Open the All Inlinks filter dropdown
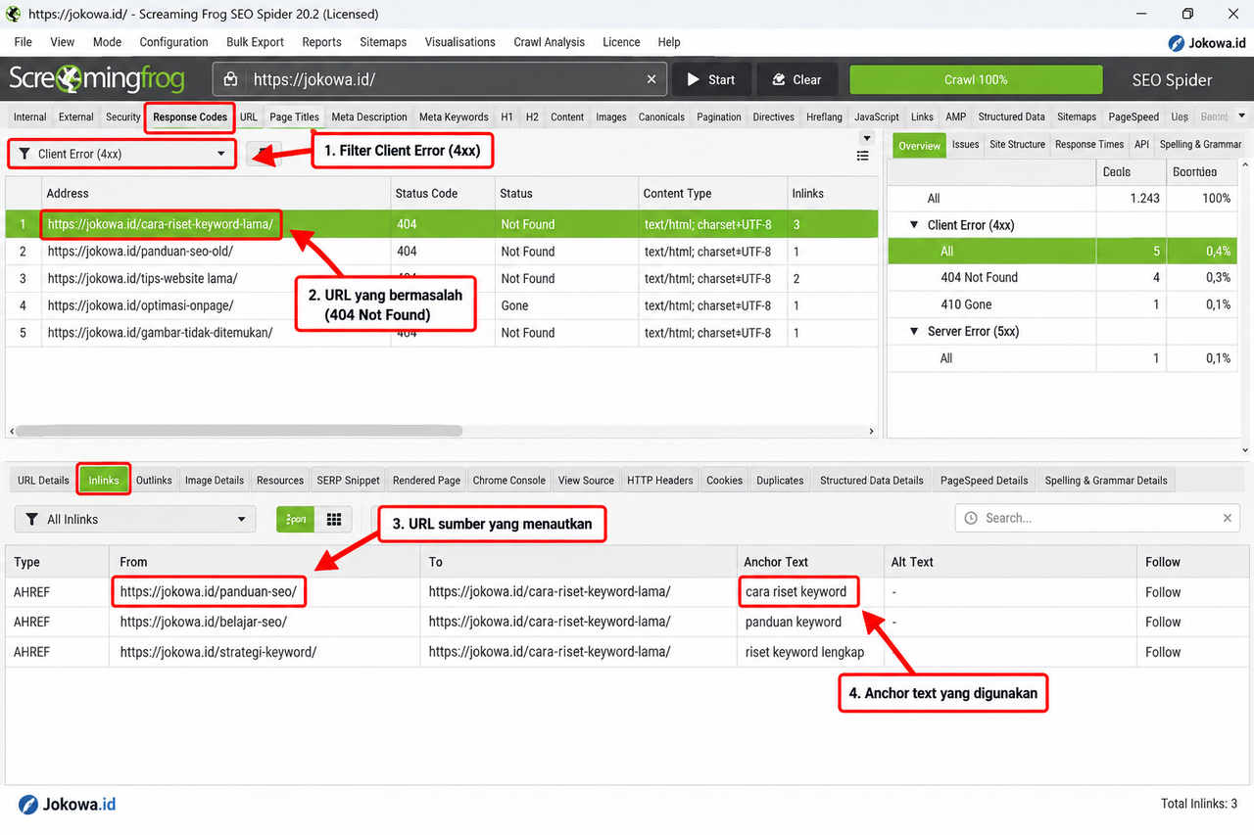 pos(135,520)
